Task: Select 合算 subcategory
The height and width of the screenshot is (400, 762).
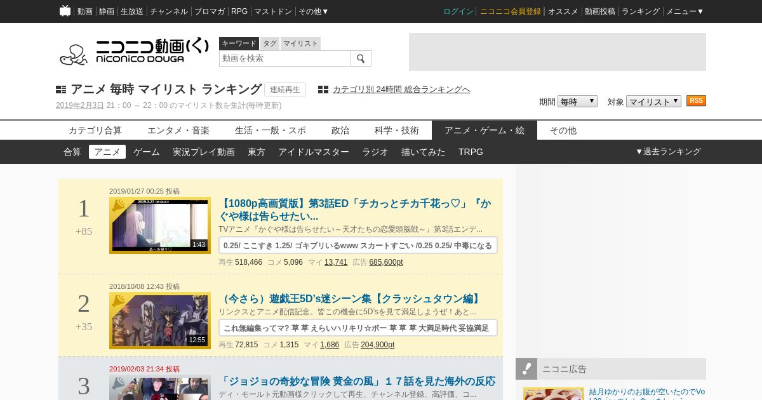Action: [x=72, y=152]
